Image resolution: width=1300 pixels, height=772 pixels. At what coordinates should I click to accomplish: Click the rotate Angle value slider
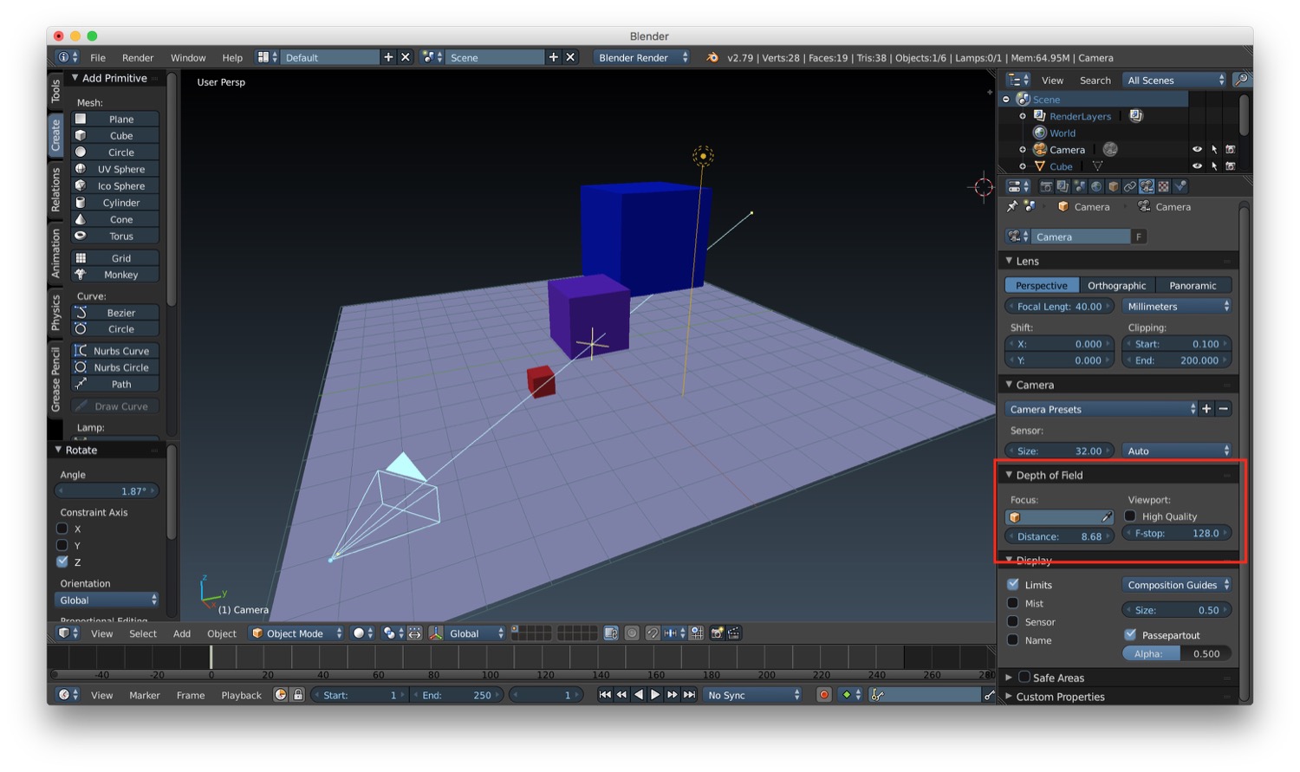click(107, 490)
